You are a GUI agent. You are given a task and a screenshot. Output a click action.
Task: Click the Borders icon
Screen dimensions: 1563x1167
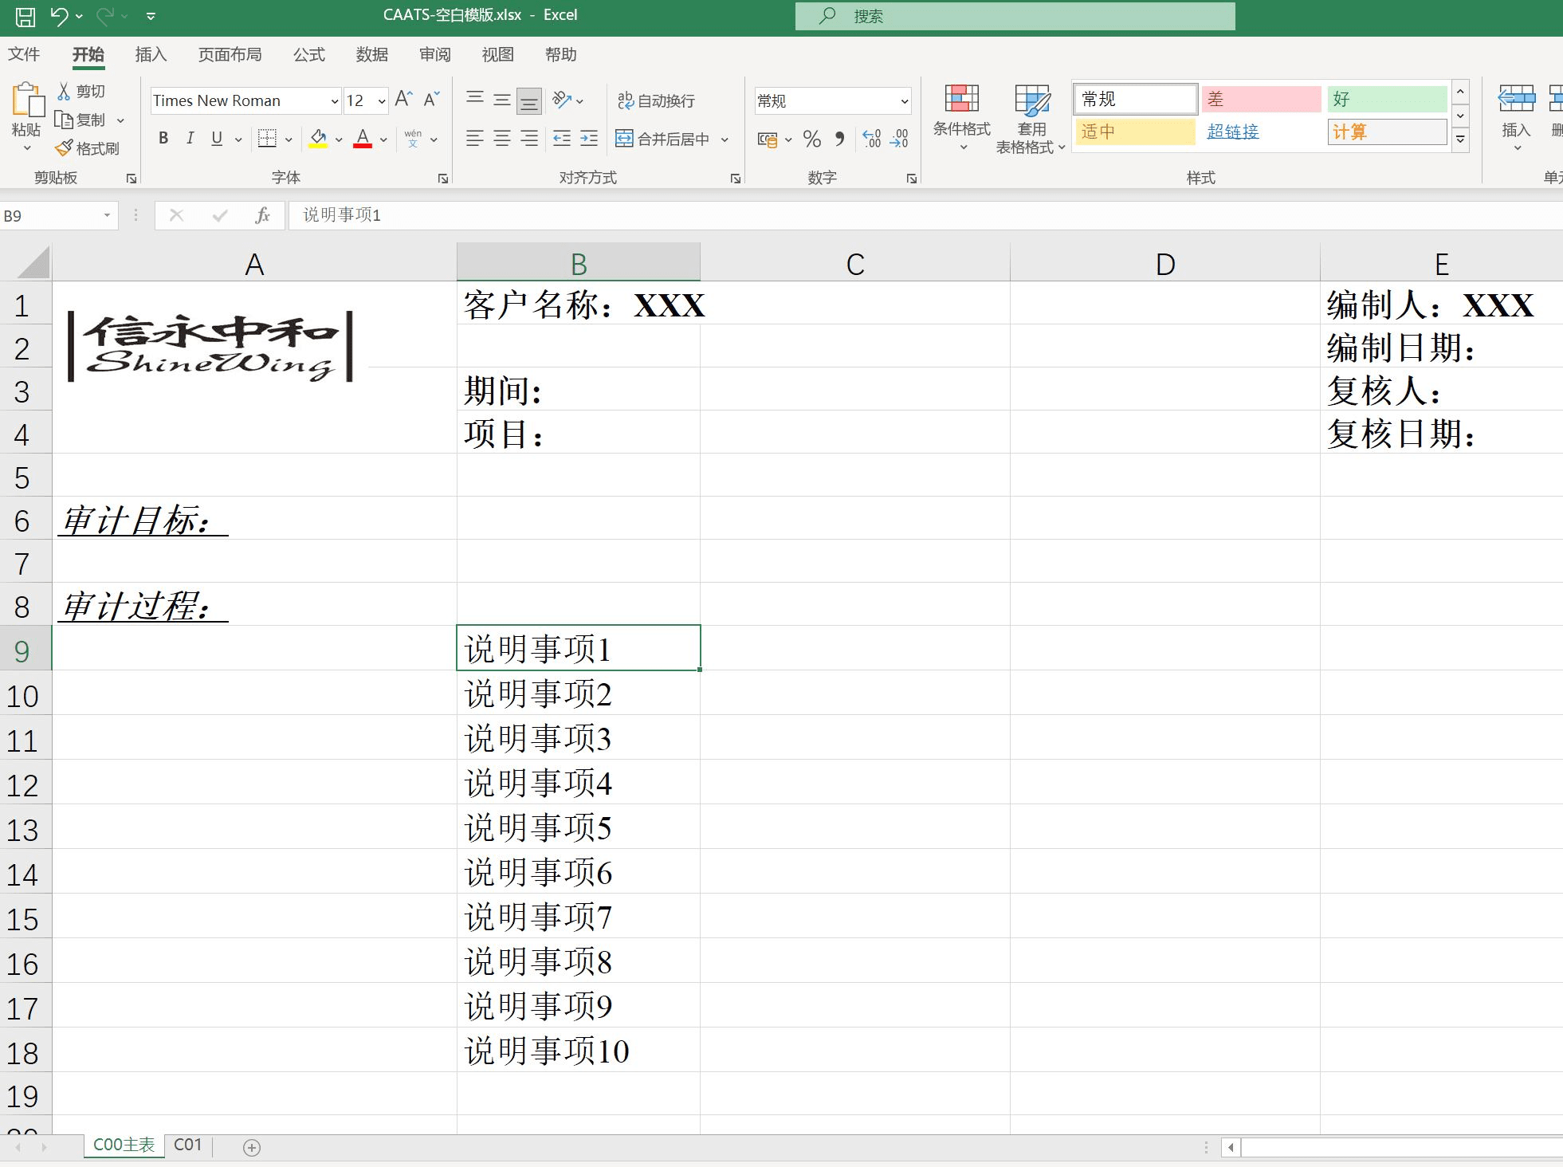click(268, 139)
